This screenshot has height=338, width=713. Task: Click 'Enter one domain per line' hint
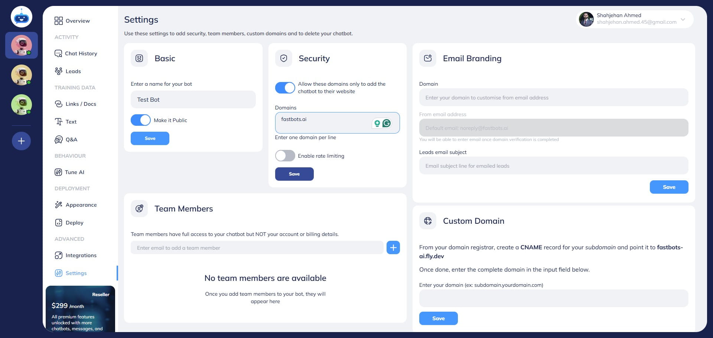pos(306,138)
